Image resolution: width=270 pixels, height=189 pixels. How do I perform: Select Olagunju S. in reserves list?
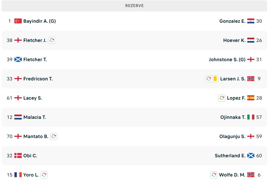[232, 136]
